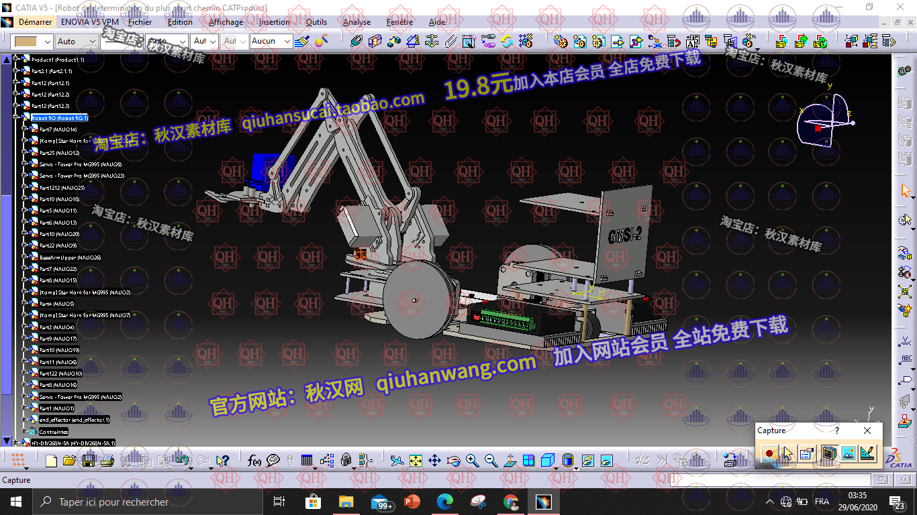
Task: Open the Démarrer menu
Action: click(x=35, y=21)
